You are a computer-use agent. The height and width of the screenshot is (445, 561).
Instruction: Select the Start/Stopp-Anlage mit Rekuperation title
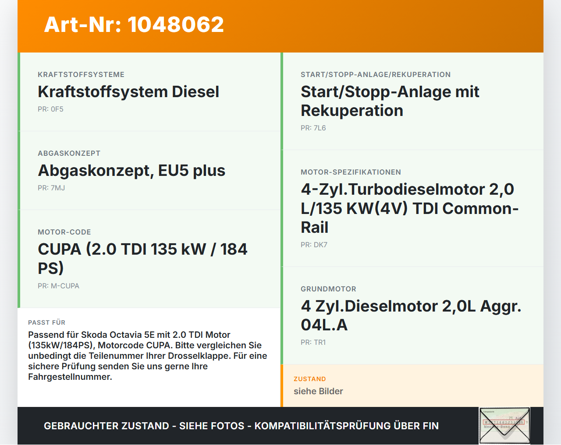coord(390,101)
